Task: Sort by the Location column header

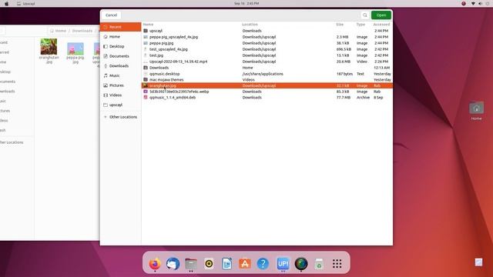Action: click(250, 25)
